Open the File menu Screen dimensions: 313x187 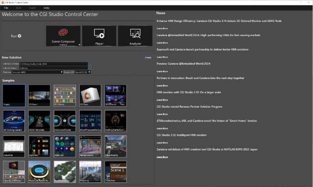[x=6, y=8]
